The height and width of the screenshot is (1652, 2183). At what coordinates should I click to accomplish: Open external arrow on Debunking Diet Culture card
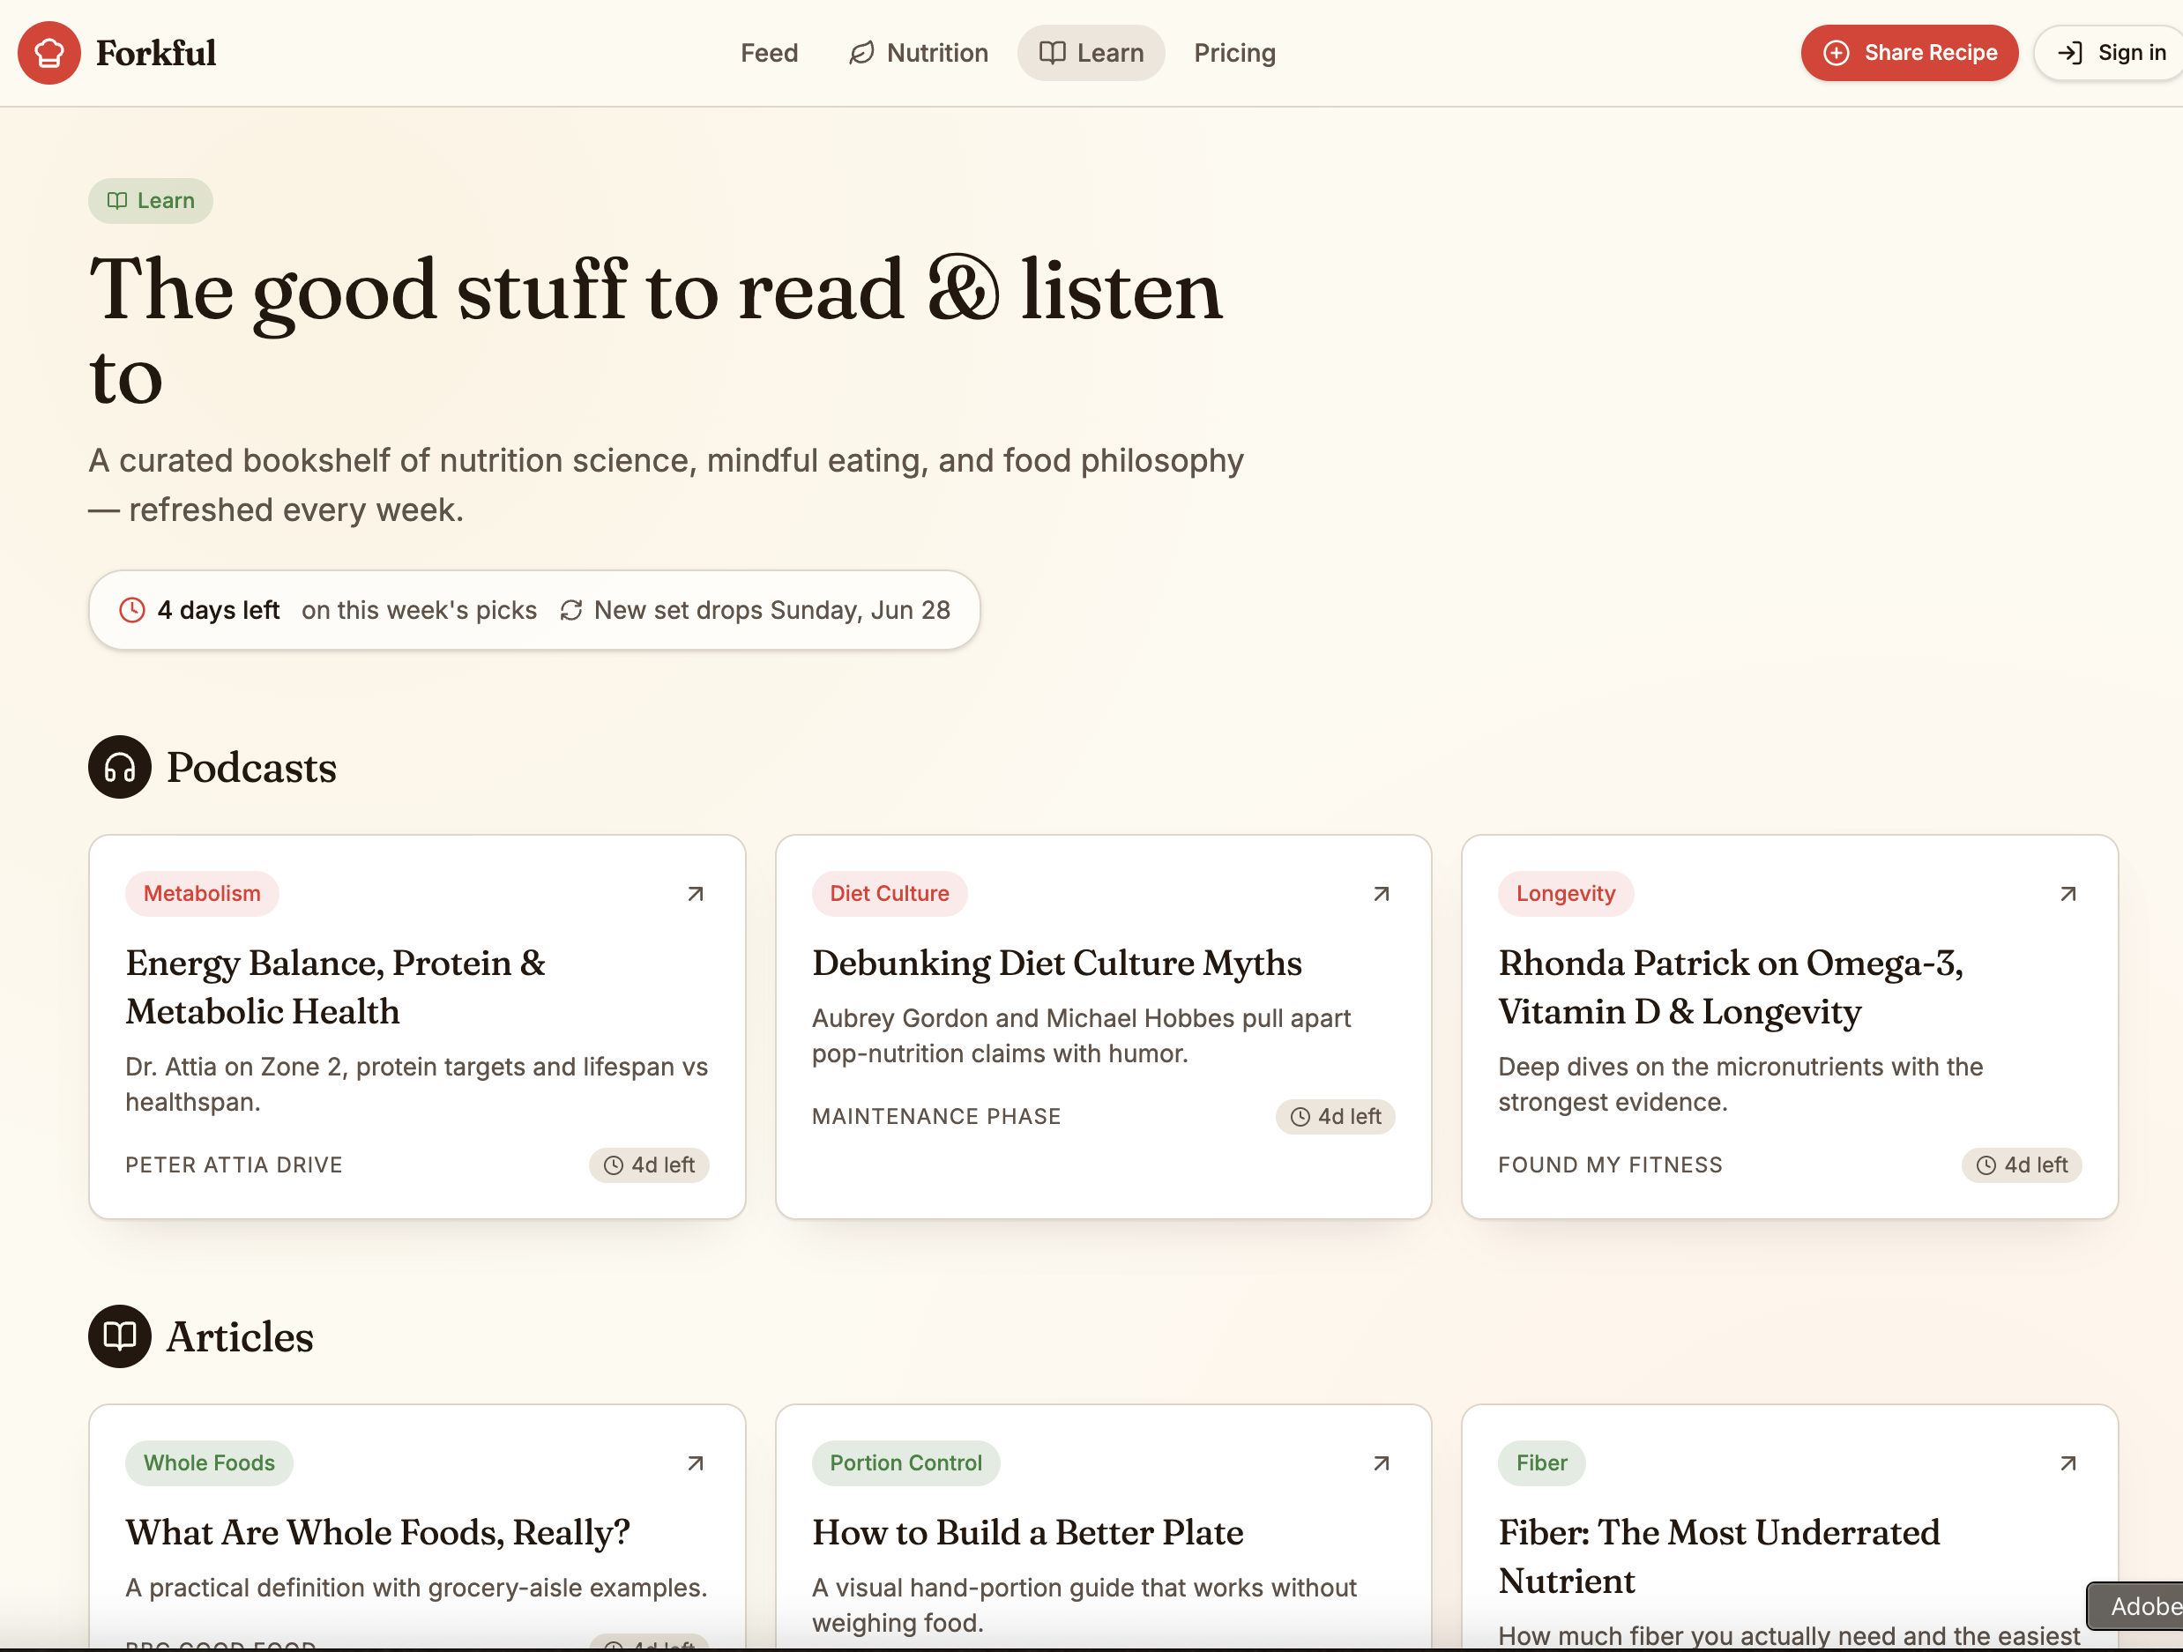click(x=1381, y=893)
